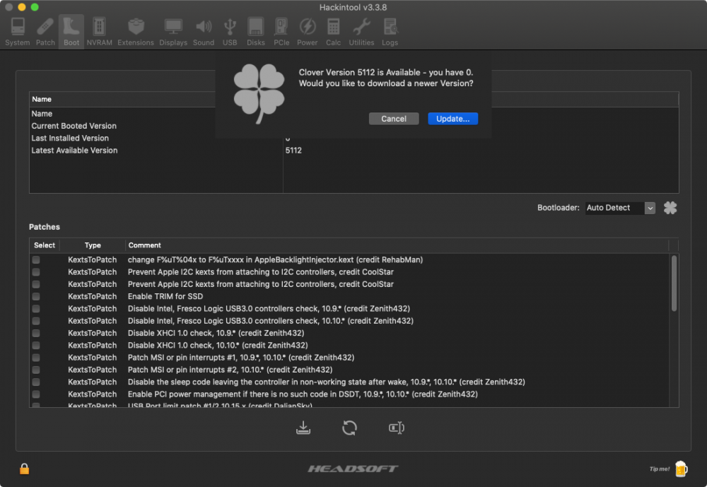This screenshot has height=487, width=707.
Task: Check USB3.0 controllers check 10.9 patch
Action: tap(36, 308)
